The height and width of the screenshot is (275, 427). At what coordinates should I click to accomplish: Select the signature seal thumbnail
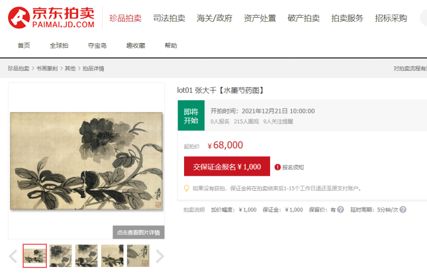tap(138, 256)
